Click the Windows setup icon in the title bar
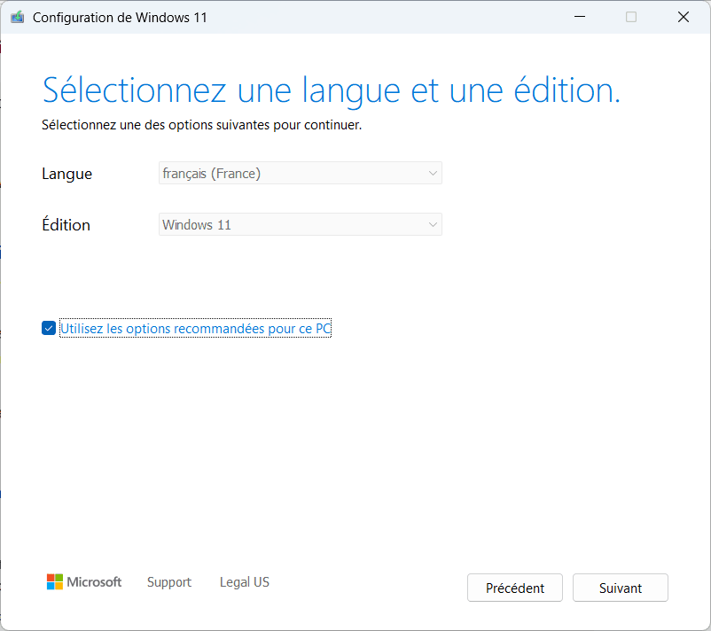 tap(17, 17)
